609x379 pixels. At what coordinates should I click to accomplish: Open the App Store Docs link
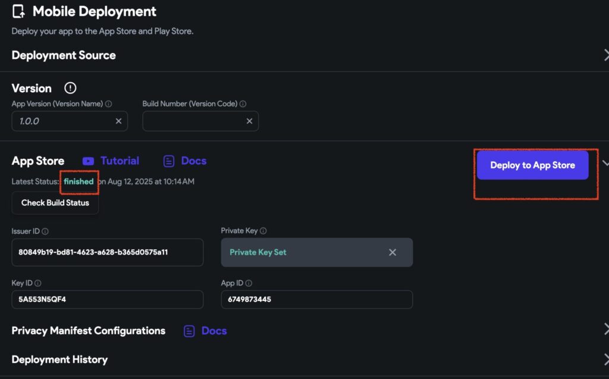(194, 161)
